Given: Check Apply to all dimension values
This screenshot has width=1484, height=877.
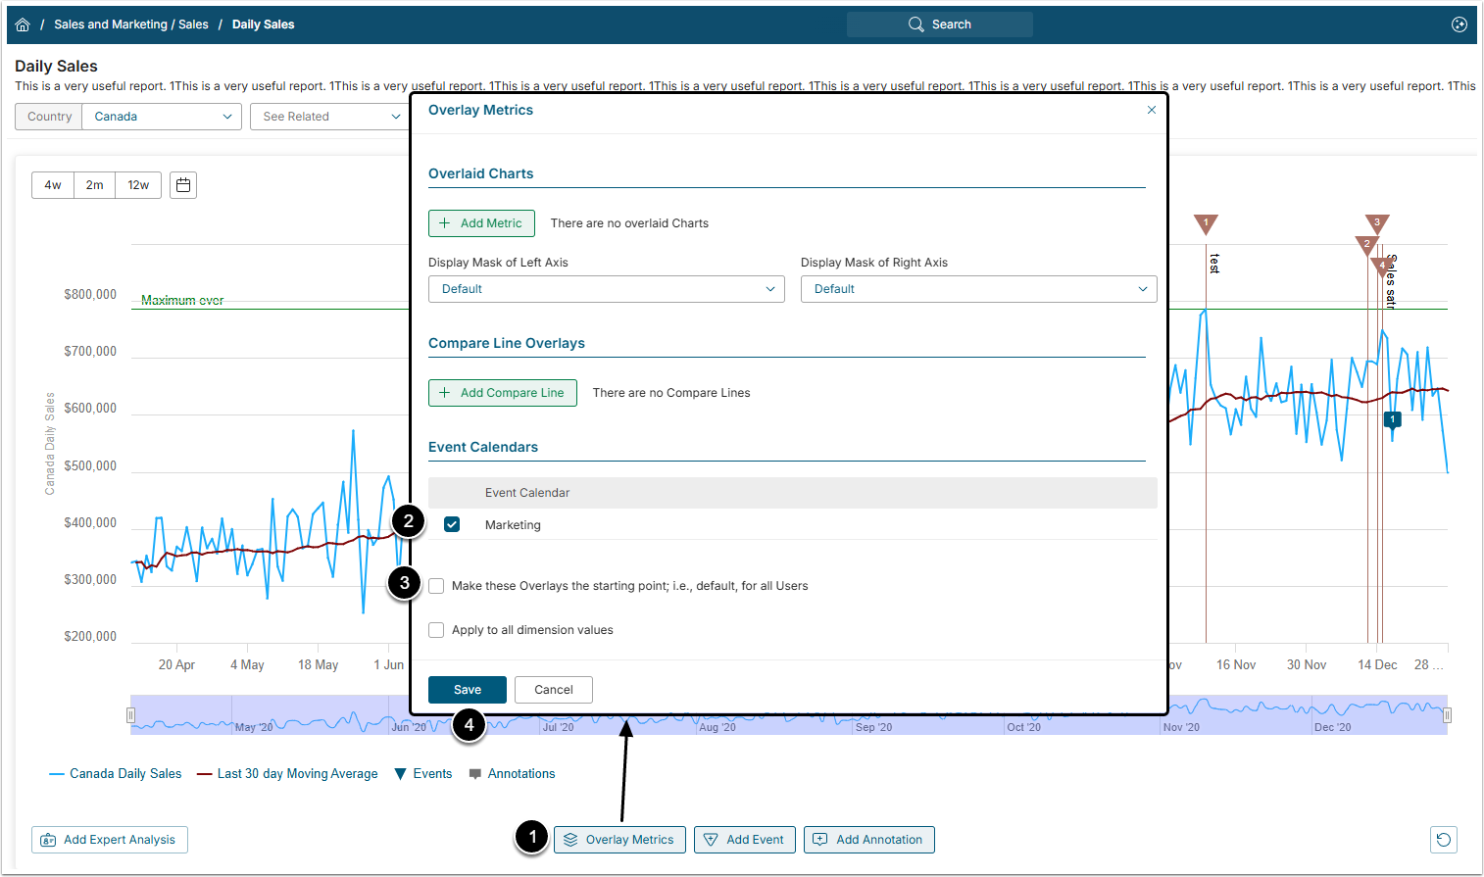Looking at the screenshot, I should coord(436,630).
